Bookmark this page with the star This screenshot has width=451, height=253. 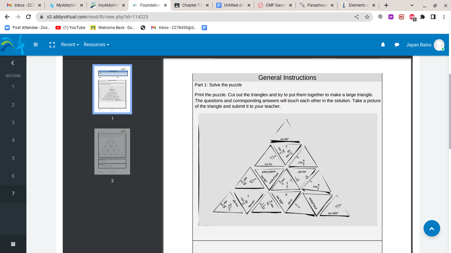click(367, 17)
